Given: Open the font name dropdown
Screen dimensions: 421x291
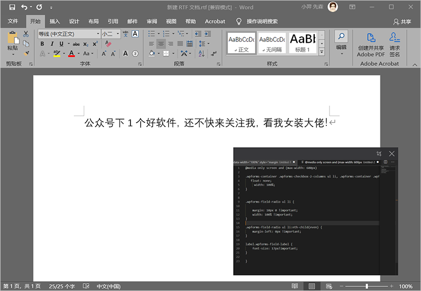Looking at the screenshot, I should [x=97, y=34].
